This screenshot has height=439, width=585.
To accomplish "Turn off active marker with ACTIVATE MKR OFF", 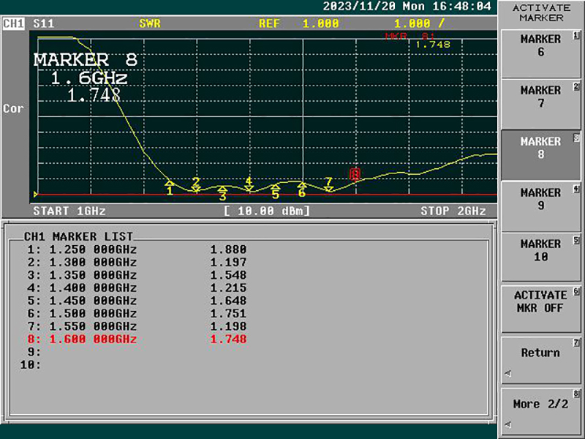I will coord(540,309).
